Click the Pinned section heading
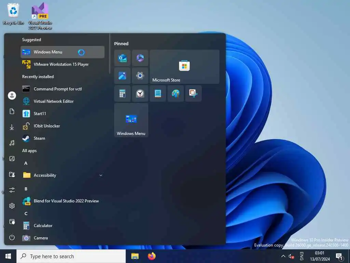350x263 pixels. tap(121, 43)
